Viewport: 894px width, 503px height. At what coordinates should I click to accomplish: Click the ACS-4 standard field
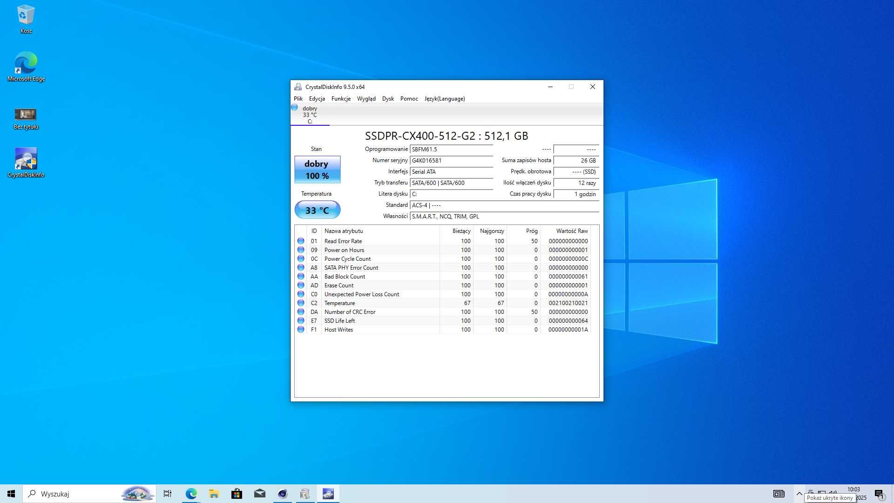[x=504, y=205]
